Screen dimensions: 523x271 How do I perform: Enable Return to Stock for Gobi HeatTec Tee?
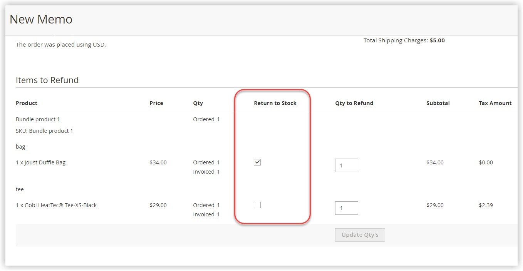click(x=257, y=205)
